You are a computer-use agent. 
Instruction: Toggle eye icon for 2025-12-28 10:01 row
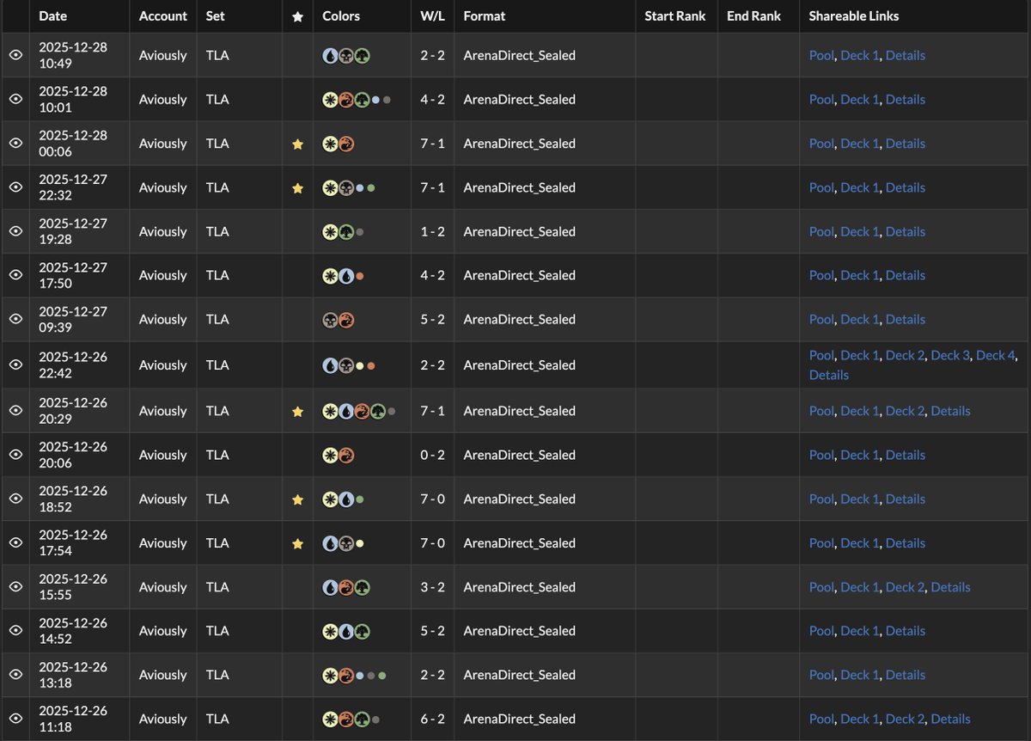[15, 99]
